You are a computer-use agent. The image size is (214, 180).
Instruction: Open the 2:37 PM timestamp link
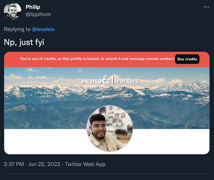pyautogui.click(x=14, y=164)
